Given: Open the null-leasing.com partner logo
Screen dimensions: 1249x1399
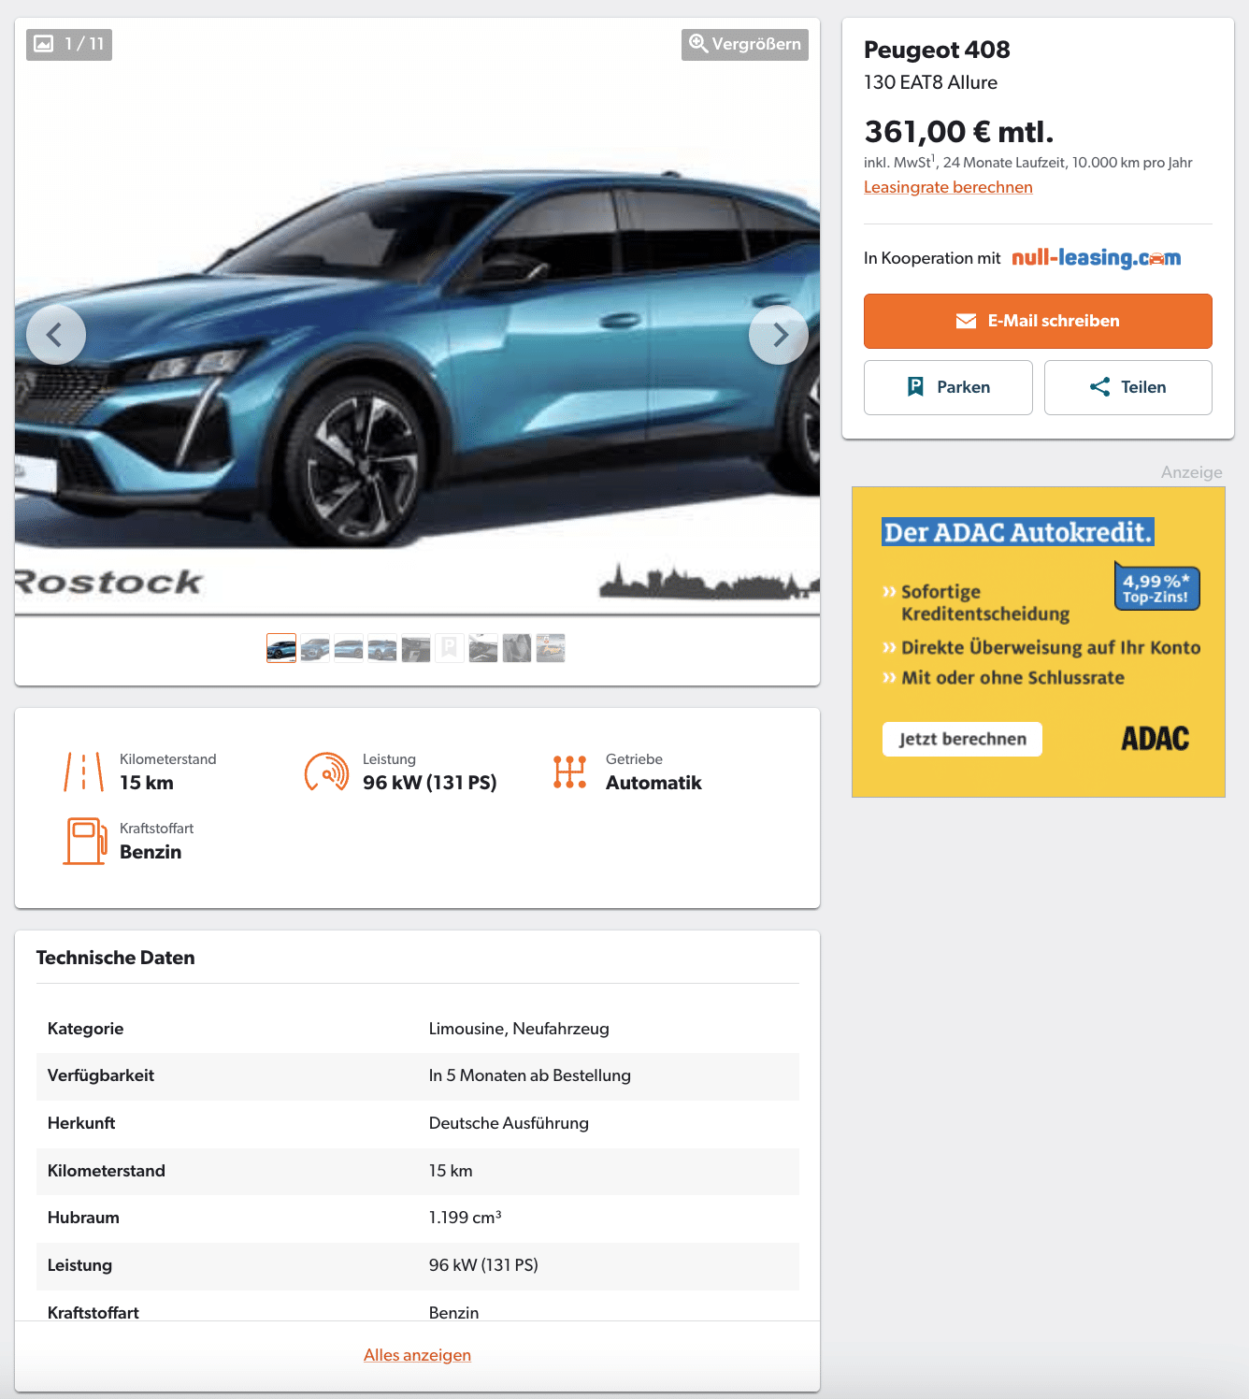Looking at the screenshot, I should coord(1096,257).
